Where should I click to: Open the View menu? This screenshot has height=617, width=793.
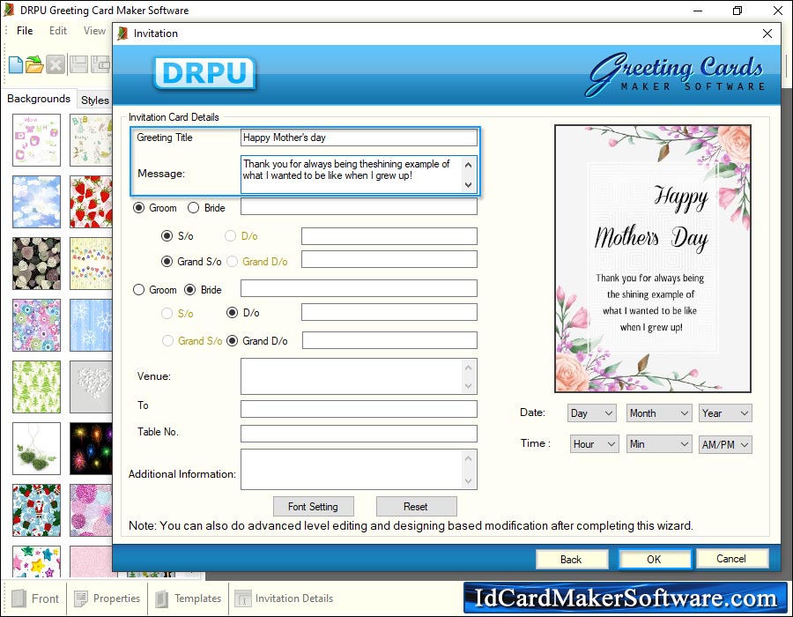point(94,31)
